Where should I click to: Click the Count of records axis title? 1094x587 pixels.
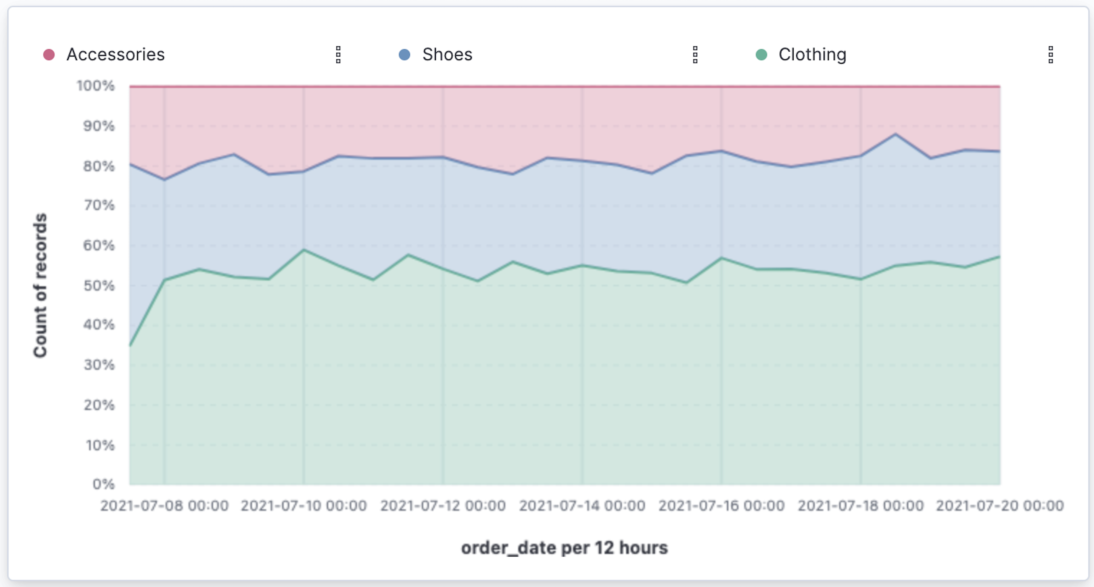(40, 285)
